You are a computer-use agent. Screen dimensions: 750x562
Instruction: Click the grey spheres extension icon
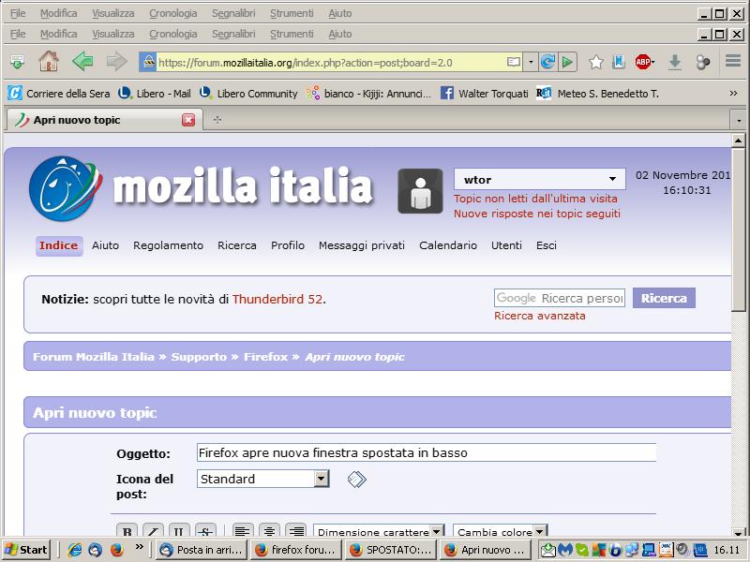pyautogui.click(x=703, y=62)
